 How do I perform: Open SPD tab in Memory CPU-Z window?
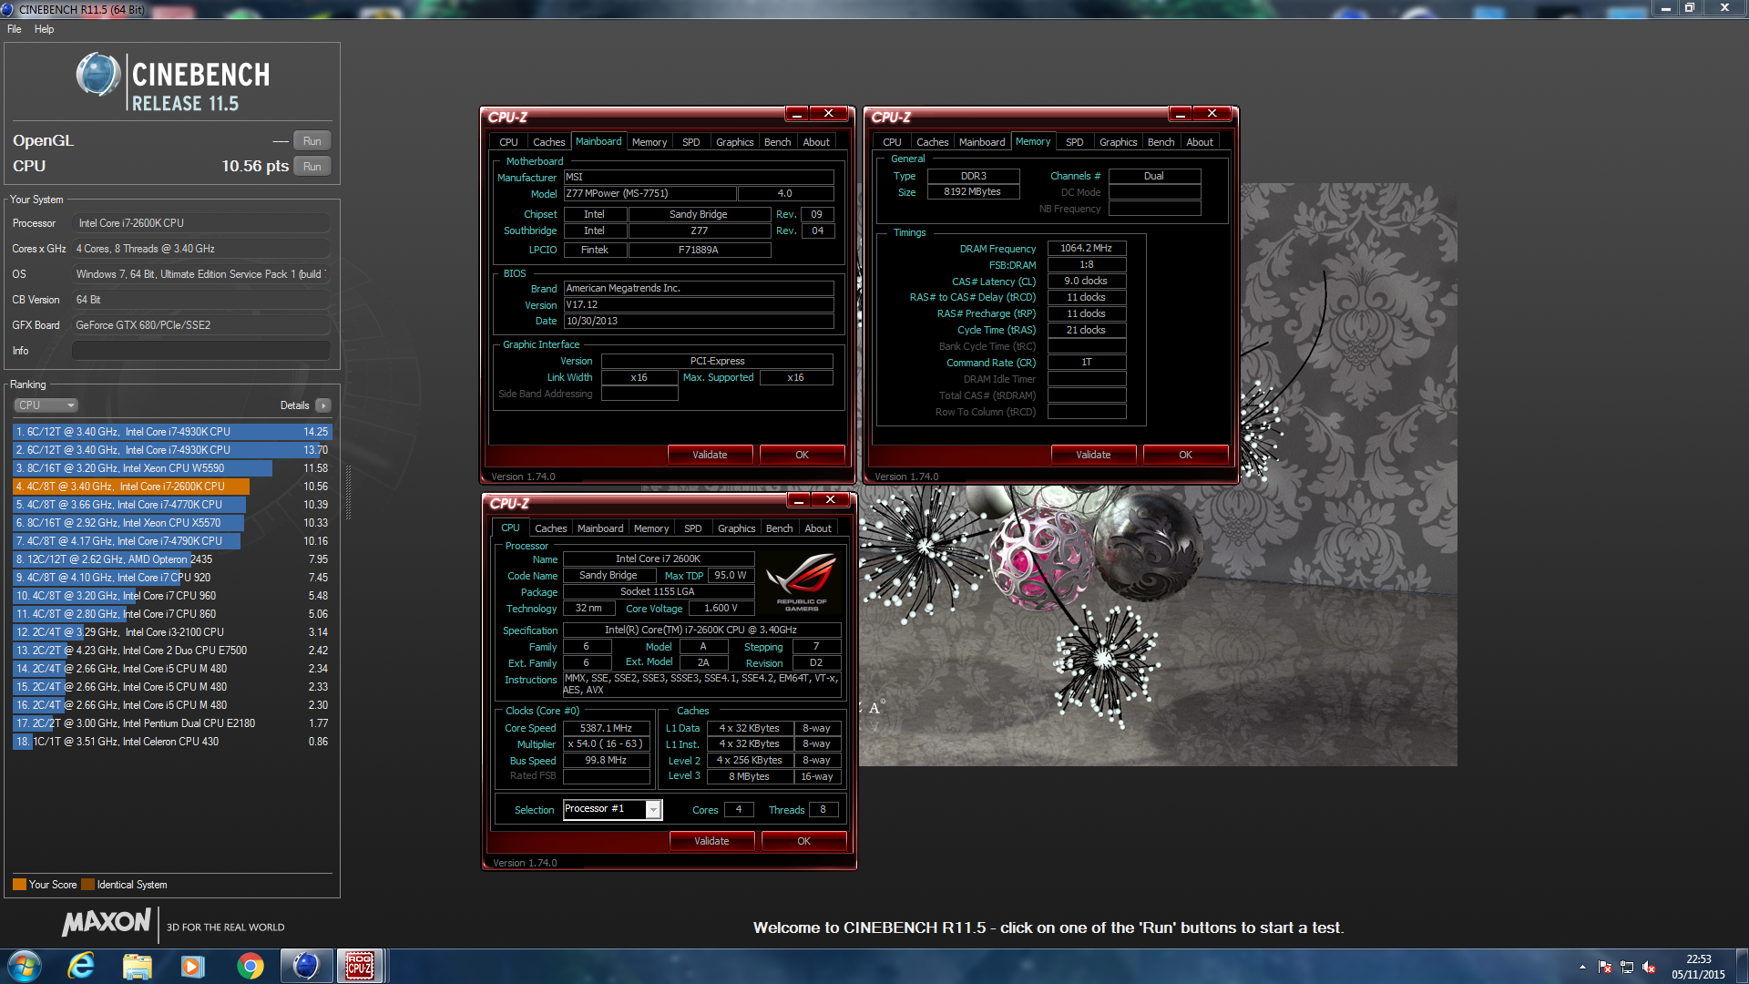[x=1075, y=142]
